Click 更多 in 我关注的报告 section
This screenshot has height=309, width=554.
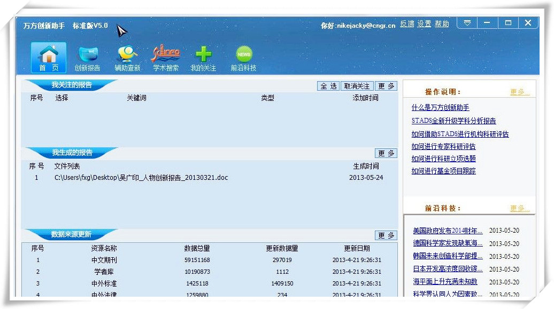point(386,86)
